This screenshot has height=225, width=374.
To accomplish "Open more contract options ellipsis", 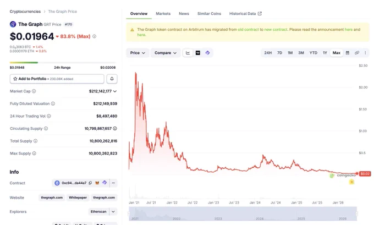I will [113, 183].
